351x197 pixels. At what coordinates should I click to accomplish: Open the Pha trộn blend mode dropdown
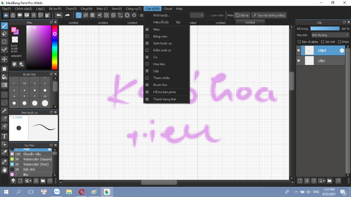coord(330,35)
